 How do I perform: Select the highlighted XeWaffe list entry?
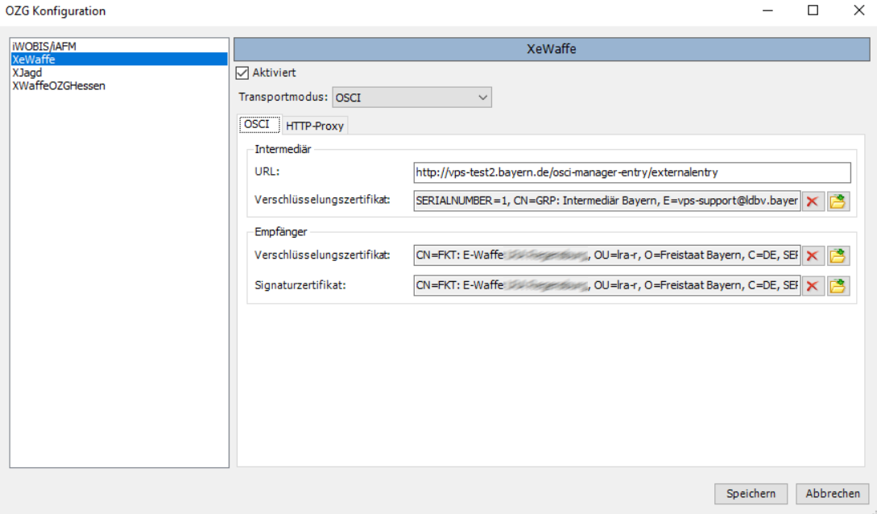[x=34, y=60]
